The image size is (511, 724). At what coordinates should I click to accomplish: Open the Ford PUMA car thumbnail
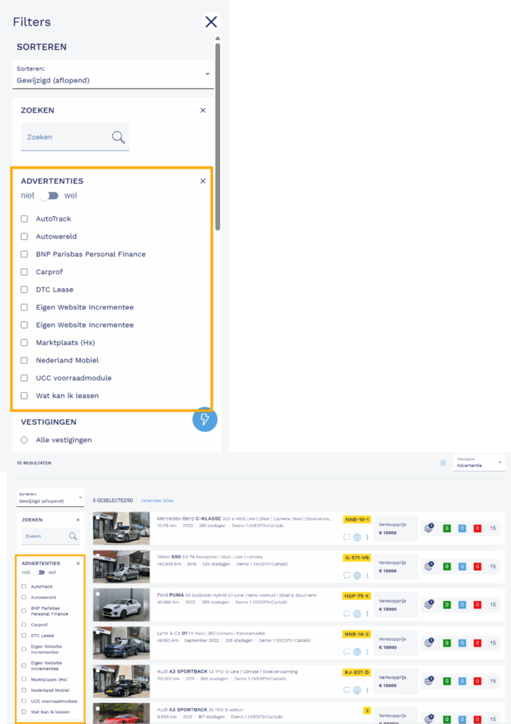(122, 605)
